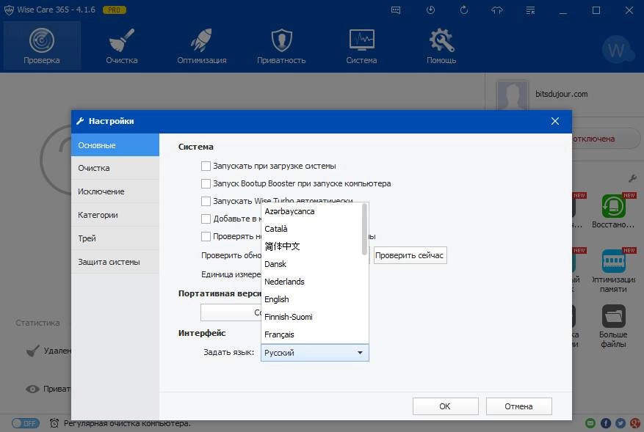Click the Twitter icon in status bar
This screenshot has height=432, width=644.
[x=621, y=423]
